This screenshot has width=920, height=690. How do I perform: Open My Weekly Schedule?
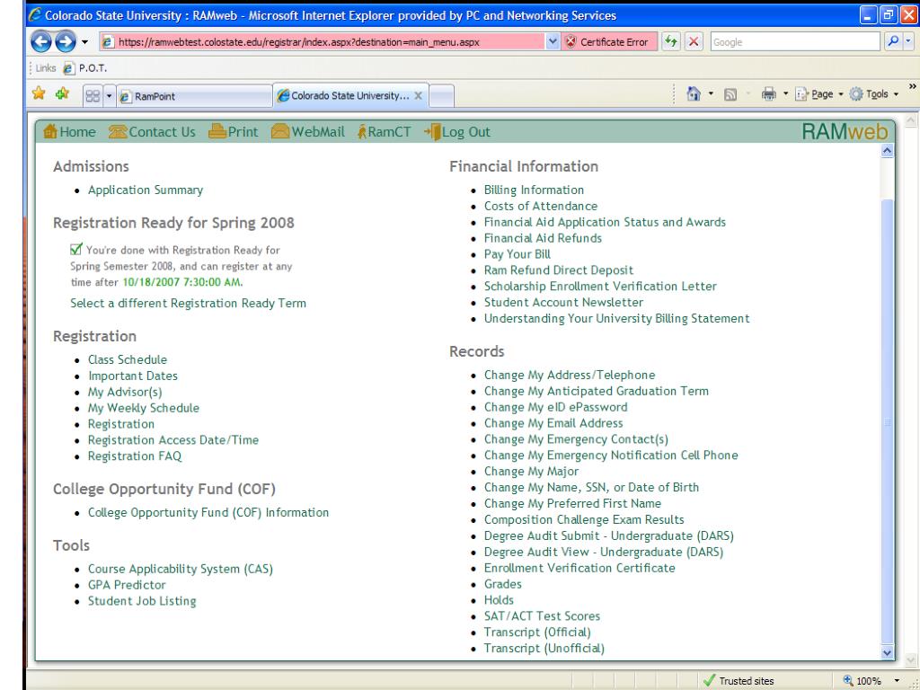[144, 408]
